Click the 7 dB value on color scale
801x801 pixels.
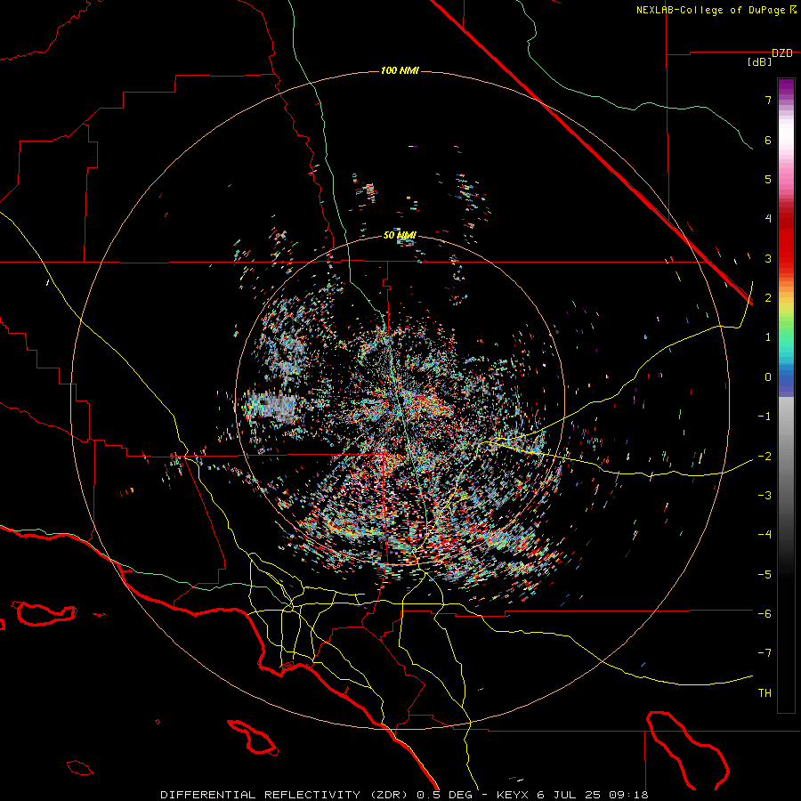tap(768, 100)
